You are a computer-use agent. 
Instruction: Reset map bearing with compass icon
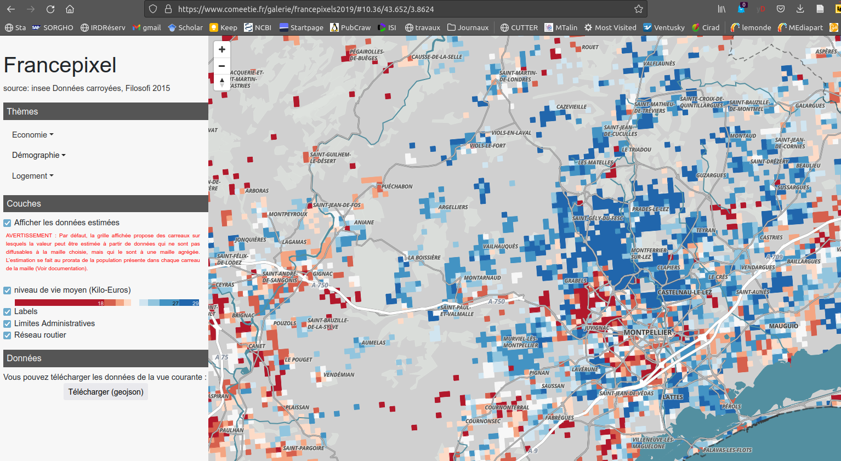[x=222, y=82]
